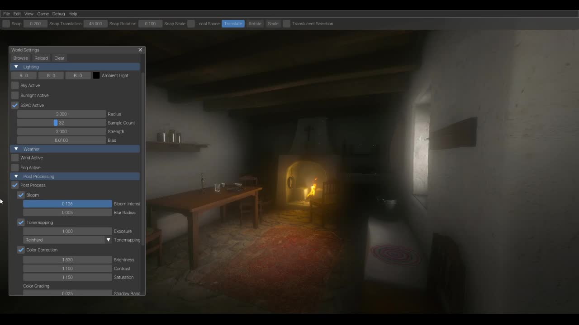Turn off the Bloom checkbox
Viewport: 579px width, 325px height.
(x=21, y=195)
